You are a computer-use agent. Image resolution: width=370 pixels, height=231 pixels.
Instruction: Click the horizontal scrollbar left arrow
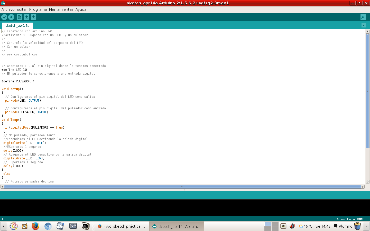[2, 187]
